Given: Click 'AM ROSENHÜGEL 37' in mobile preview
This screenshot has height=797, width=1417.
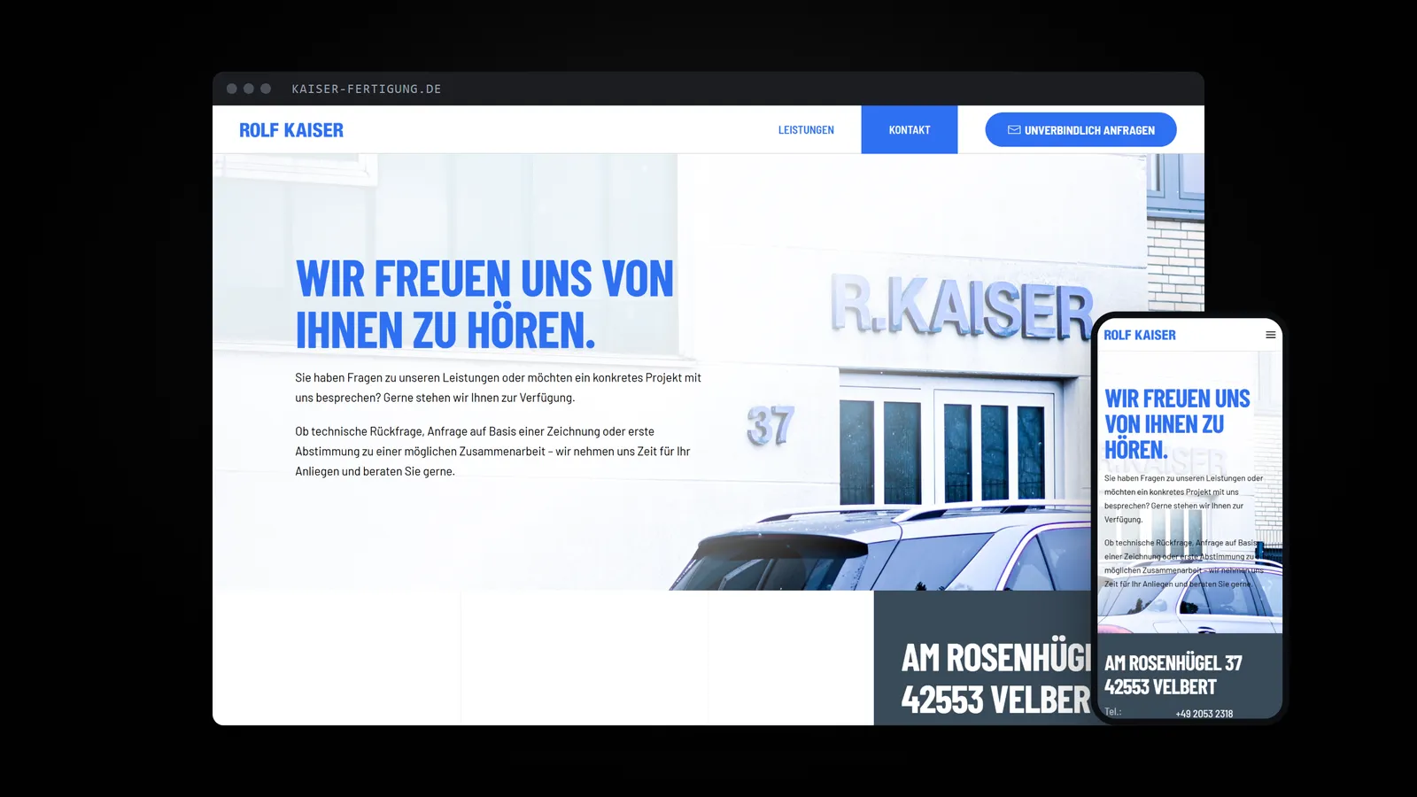Looking at the screenshot, I should [x=1173, y=663].
